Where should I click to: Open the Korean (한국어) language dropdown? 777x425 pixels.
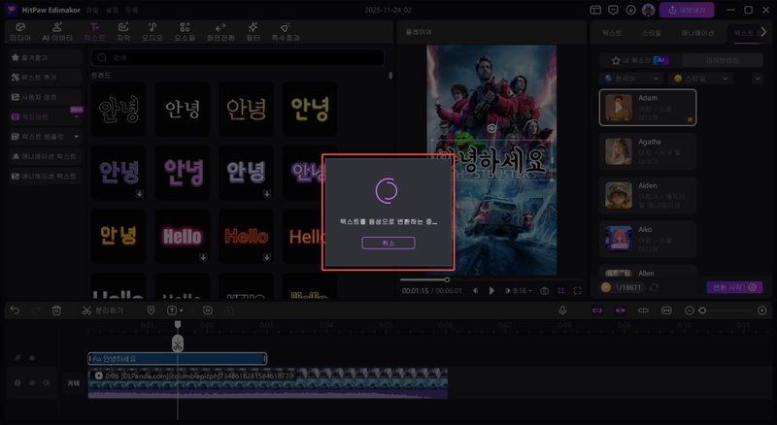(x=632, y=79)
